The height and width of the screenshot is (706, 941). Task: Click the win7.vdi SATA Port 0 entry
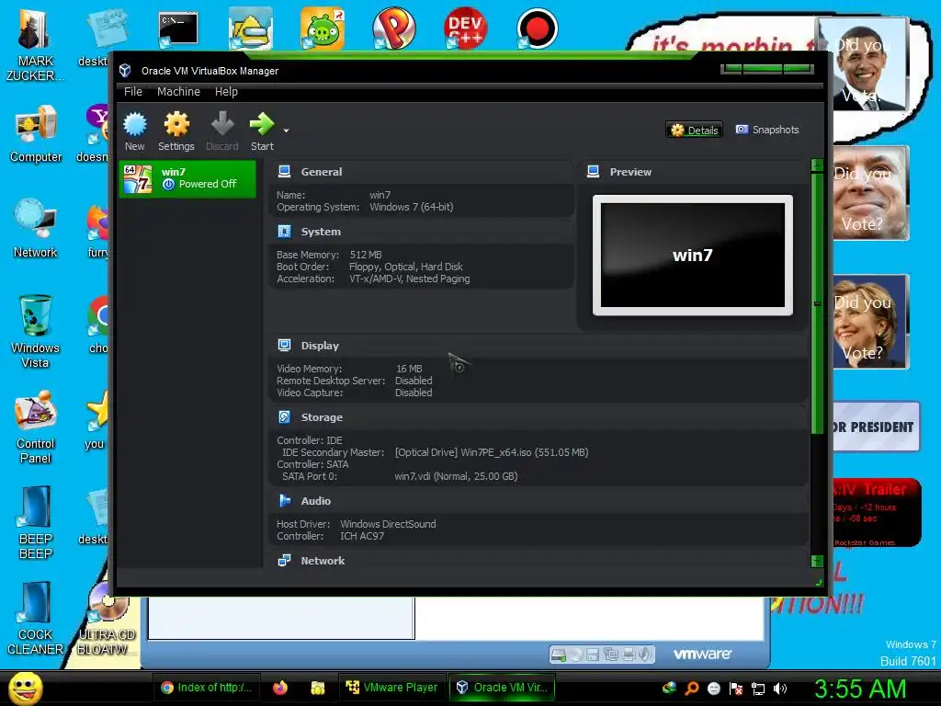point(456,477)
